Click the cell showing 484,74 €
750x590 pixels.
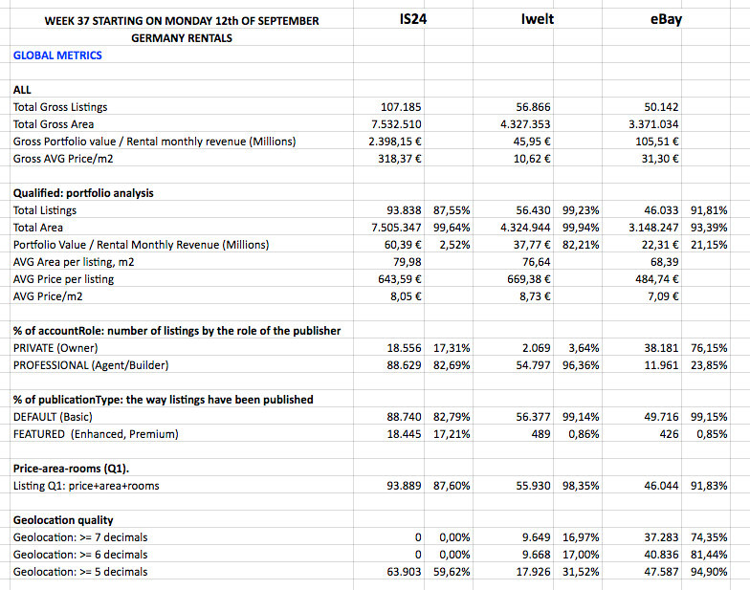657,279
